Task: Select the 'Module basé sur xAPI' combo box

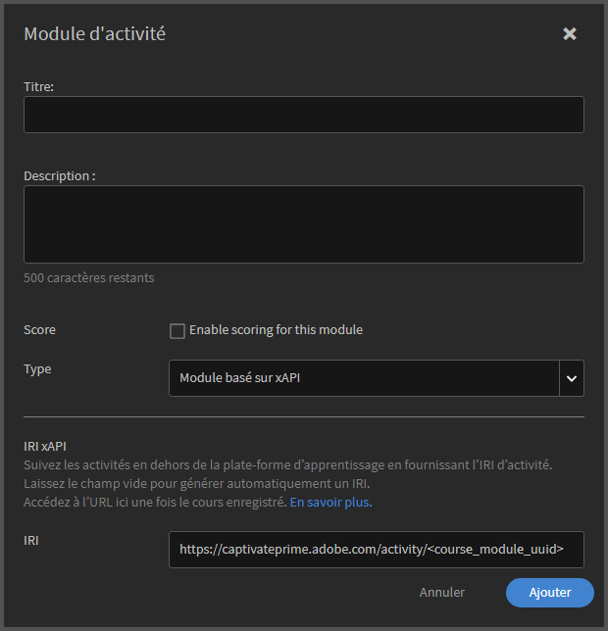Action: pyautogui.click(x=364, y=378)
